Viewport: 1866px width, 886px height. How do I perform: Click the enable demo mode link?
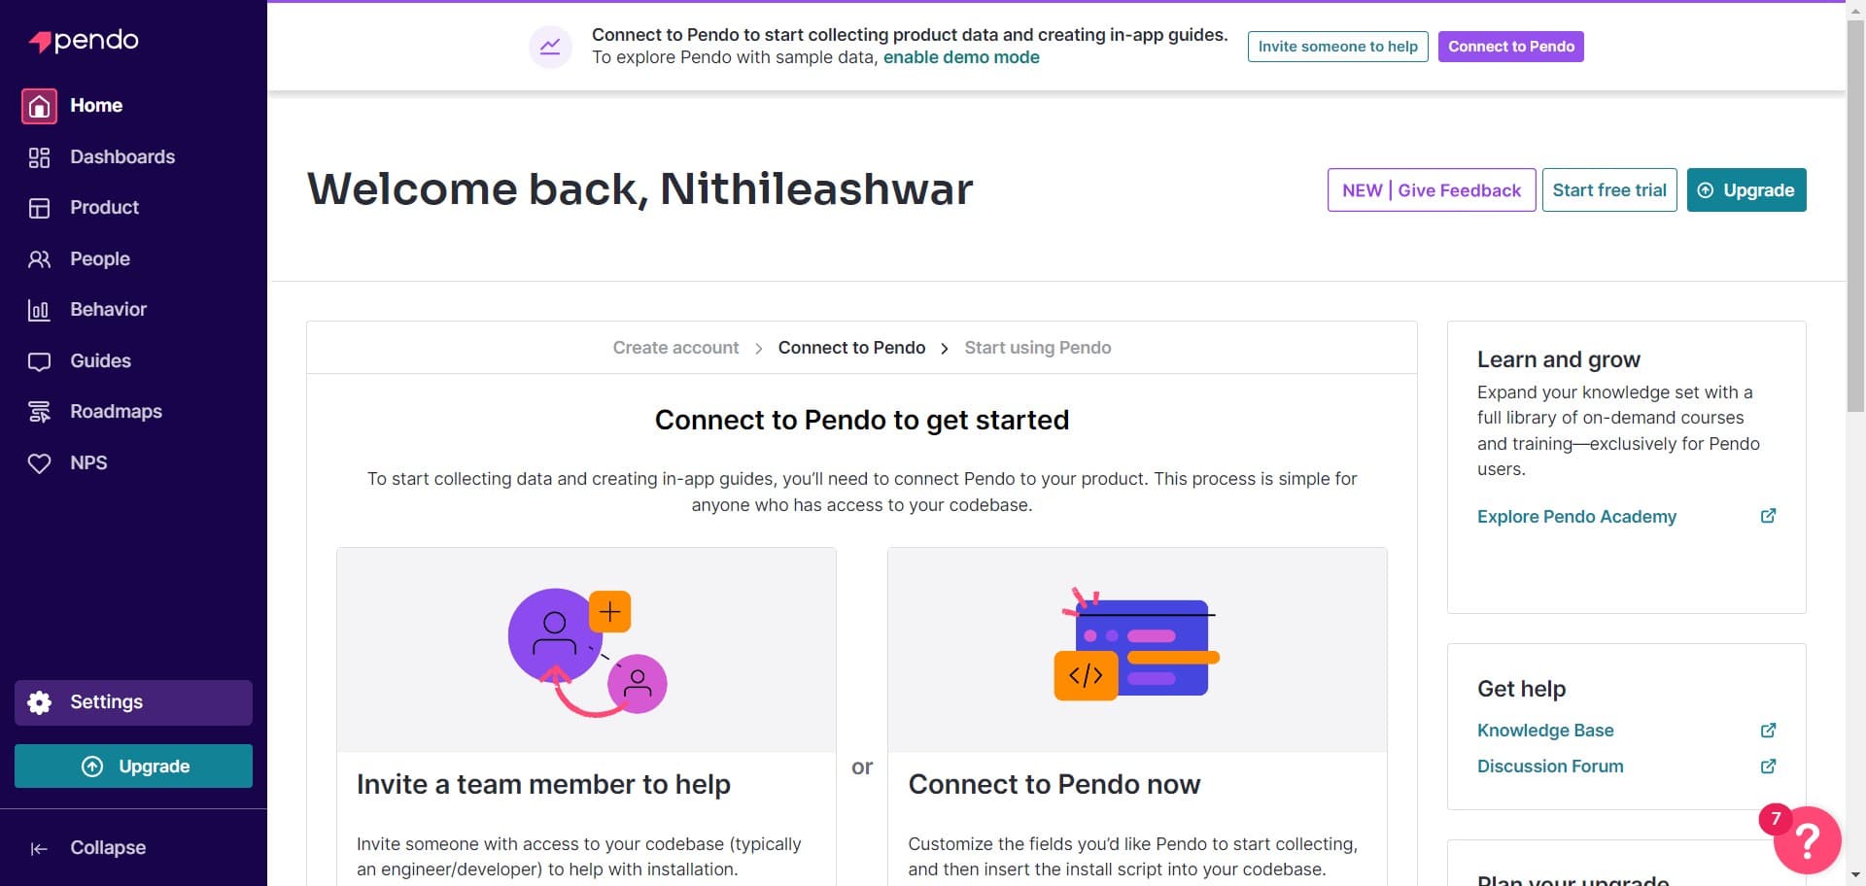960,57
